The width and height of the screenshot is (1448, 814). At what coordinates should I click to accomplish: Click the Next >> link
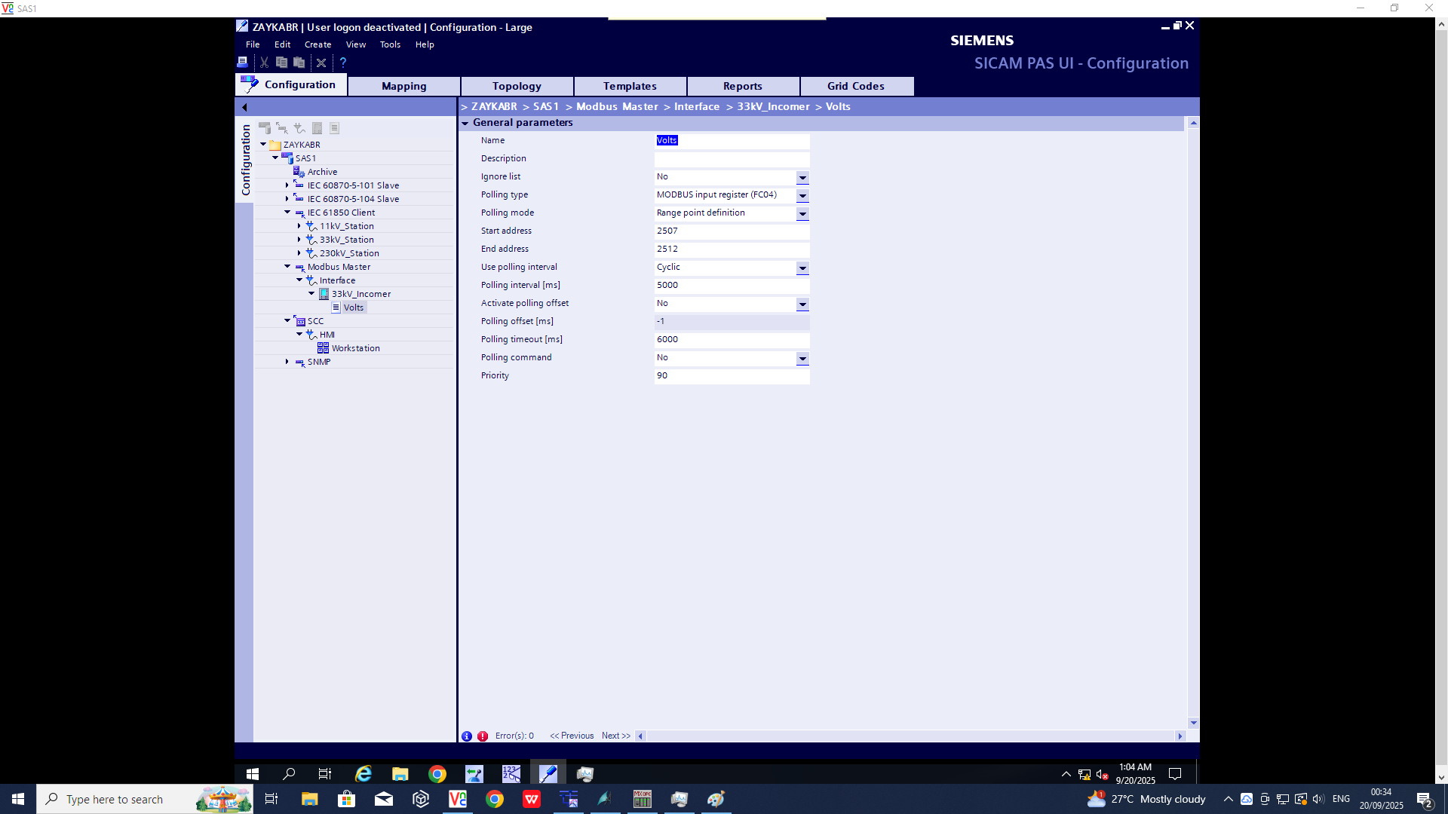615,736
